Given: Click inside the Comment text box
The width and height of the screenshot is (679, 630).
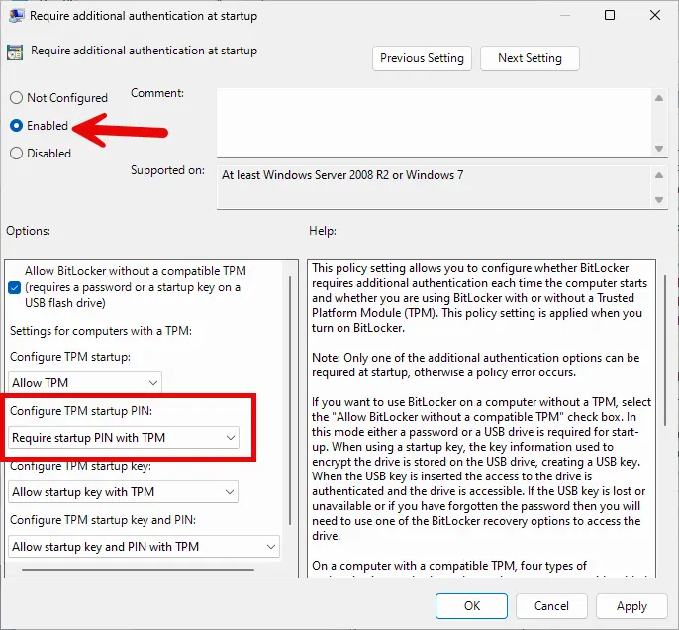Looking at the screenshot, I should 434,123.
